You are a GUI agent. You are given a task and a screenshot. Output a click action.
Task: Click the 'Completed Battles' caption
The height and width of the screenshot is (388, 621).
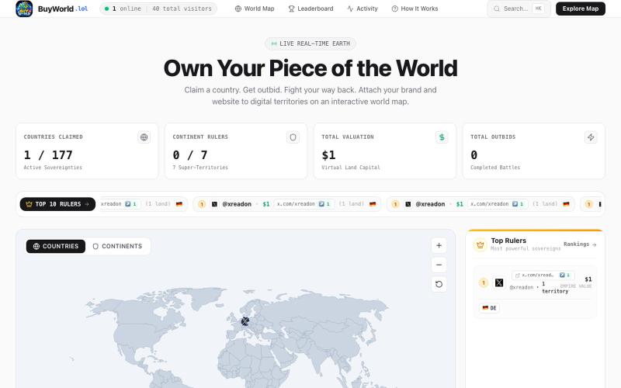[x=495, y=168]
